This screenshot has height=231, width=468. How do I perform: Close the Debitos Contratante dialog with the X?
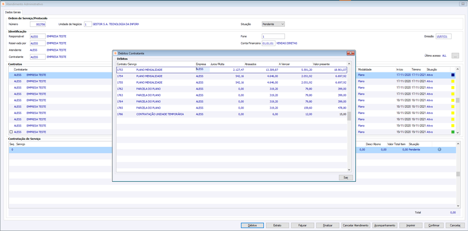[x=350, y=53]
